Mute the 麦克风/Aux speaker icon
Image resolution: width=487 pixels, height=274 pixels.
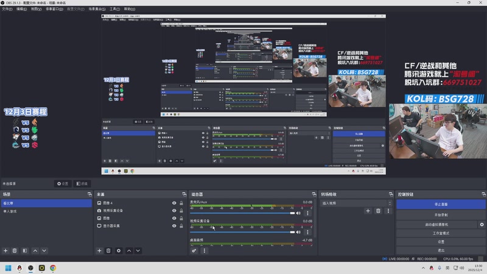(298, 213)
